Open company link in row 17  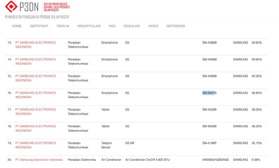coord(35,112)
